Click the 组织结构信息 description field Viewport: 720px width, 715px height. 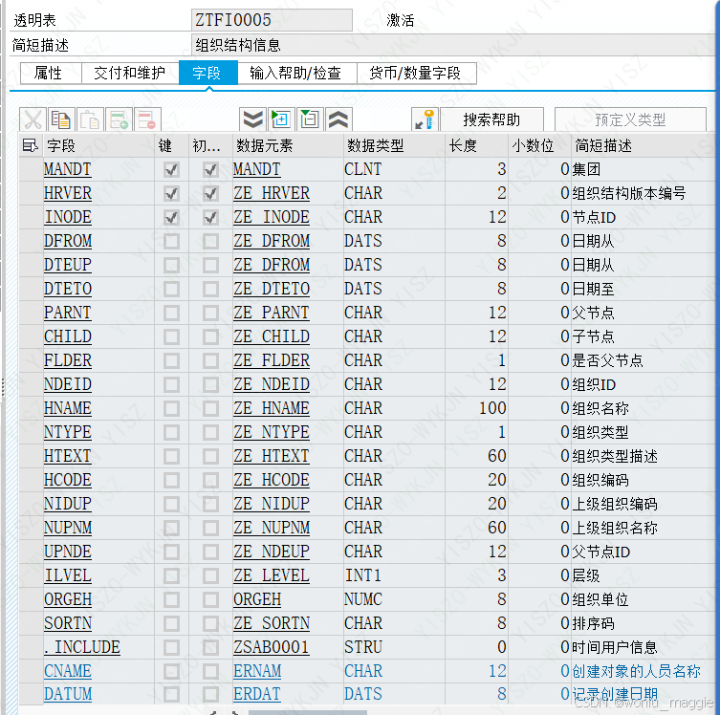(452, 45)
